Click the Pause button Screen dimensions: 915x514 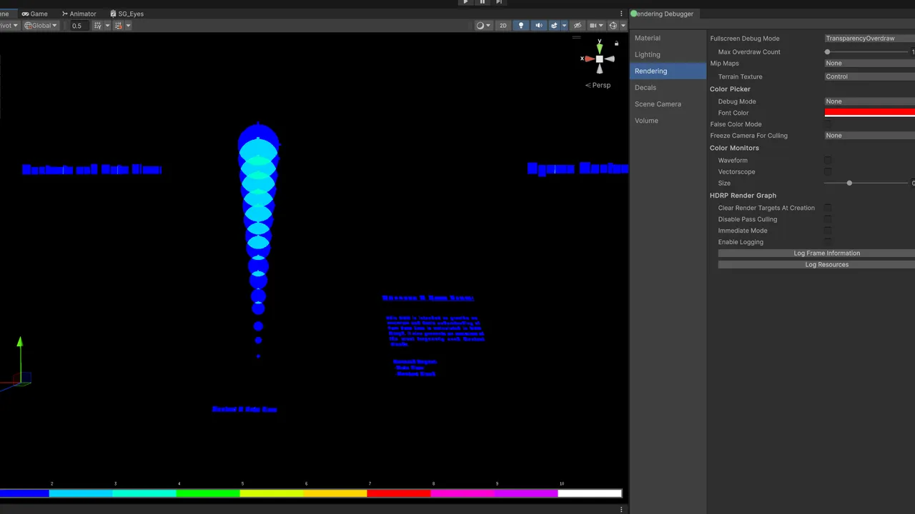click(x=482, y=2)
